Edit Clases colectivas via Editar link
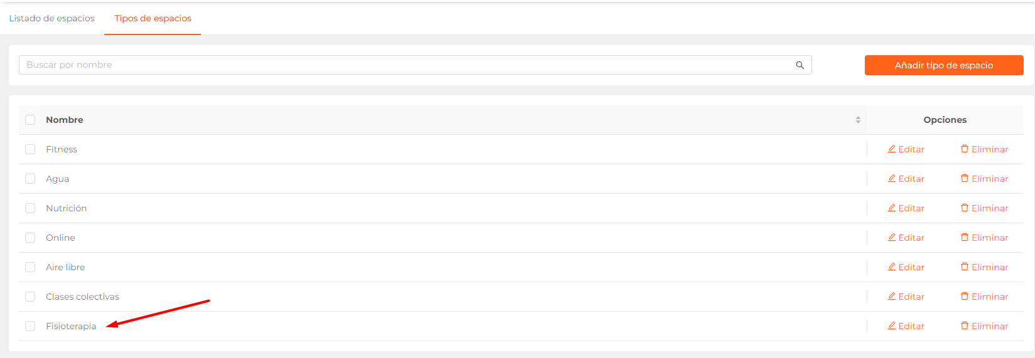1035x358 pixels. point(906,297)
